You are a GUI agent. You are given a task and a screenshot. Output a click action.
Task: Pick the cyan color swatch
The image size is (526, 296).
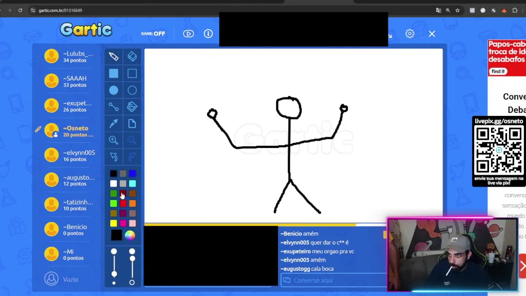[x=132, y=184]
